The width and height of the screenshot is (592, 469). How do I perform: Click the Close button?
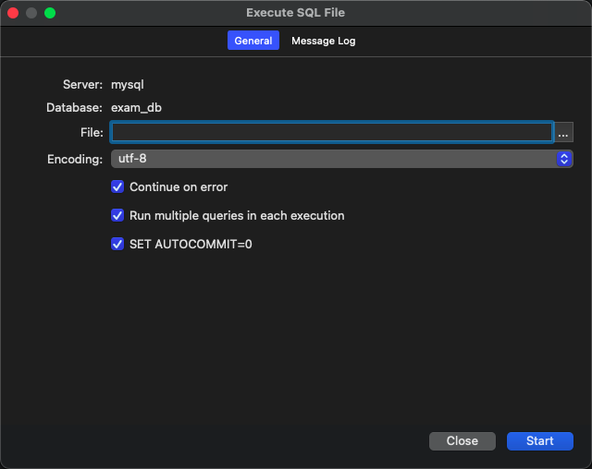click(x=462, y=440)
